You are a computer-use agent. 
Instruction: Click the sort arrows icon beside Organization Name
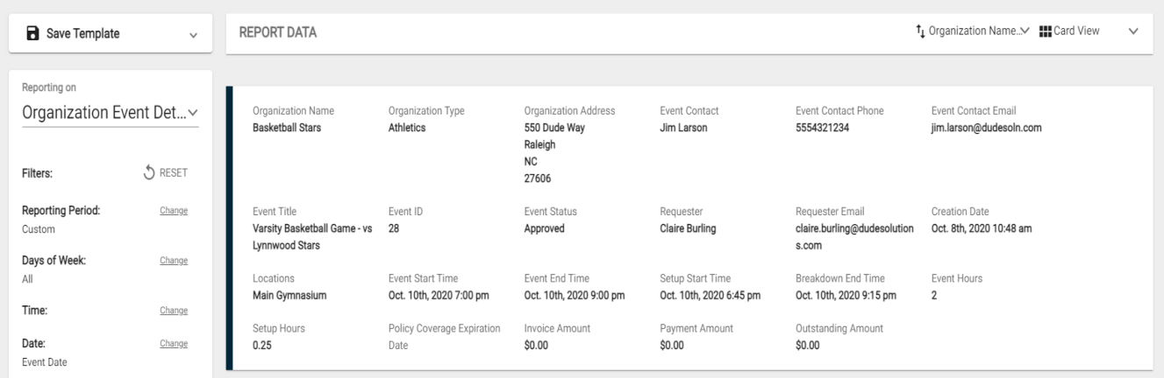pyautogui.click(x=920, y=31)
